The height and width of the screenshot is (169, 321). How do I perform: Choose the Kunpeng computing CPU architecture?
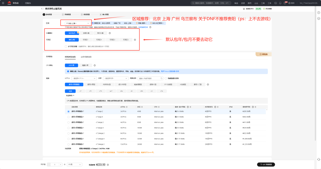click(x=85, y=65)
